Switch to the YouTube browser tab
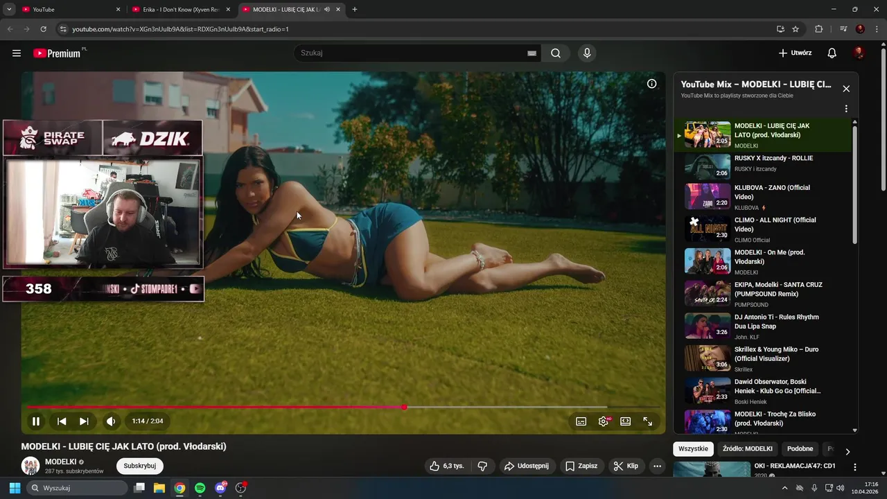This screenshot has width=887, height=499. 70,10
